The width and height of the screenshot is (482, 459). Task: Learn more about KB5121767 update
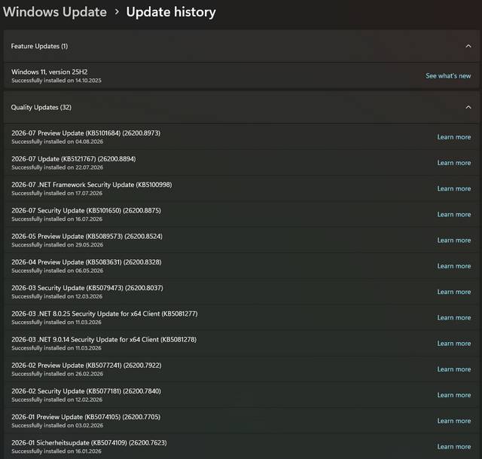coord(454,163)
